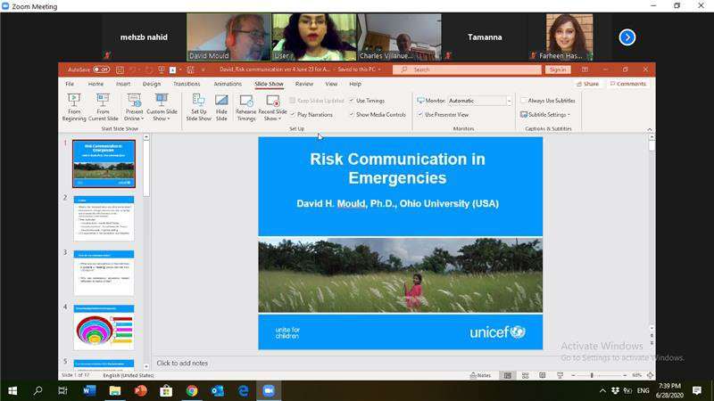714x401 pixels.
Task: Switch to the Animations ribbon tab
Action: (228, 84)
